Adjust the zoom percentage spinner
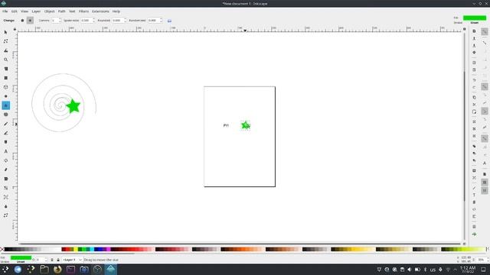 coord(488,260)
